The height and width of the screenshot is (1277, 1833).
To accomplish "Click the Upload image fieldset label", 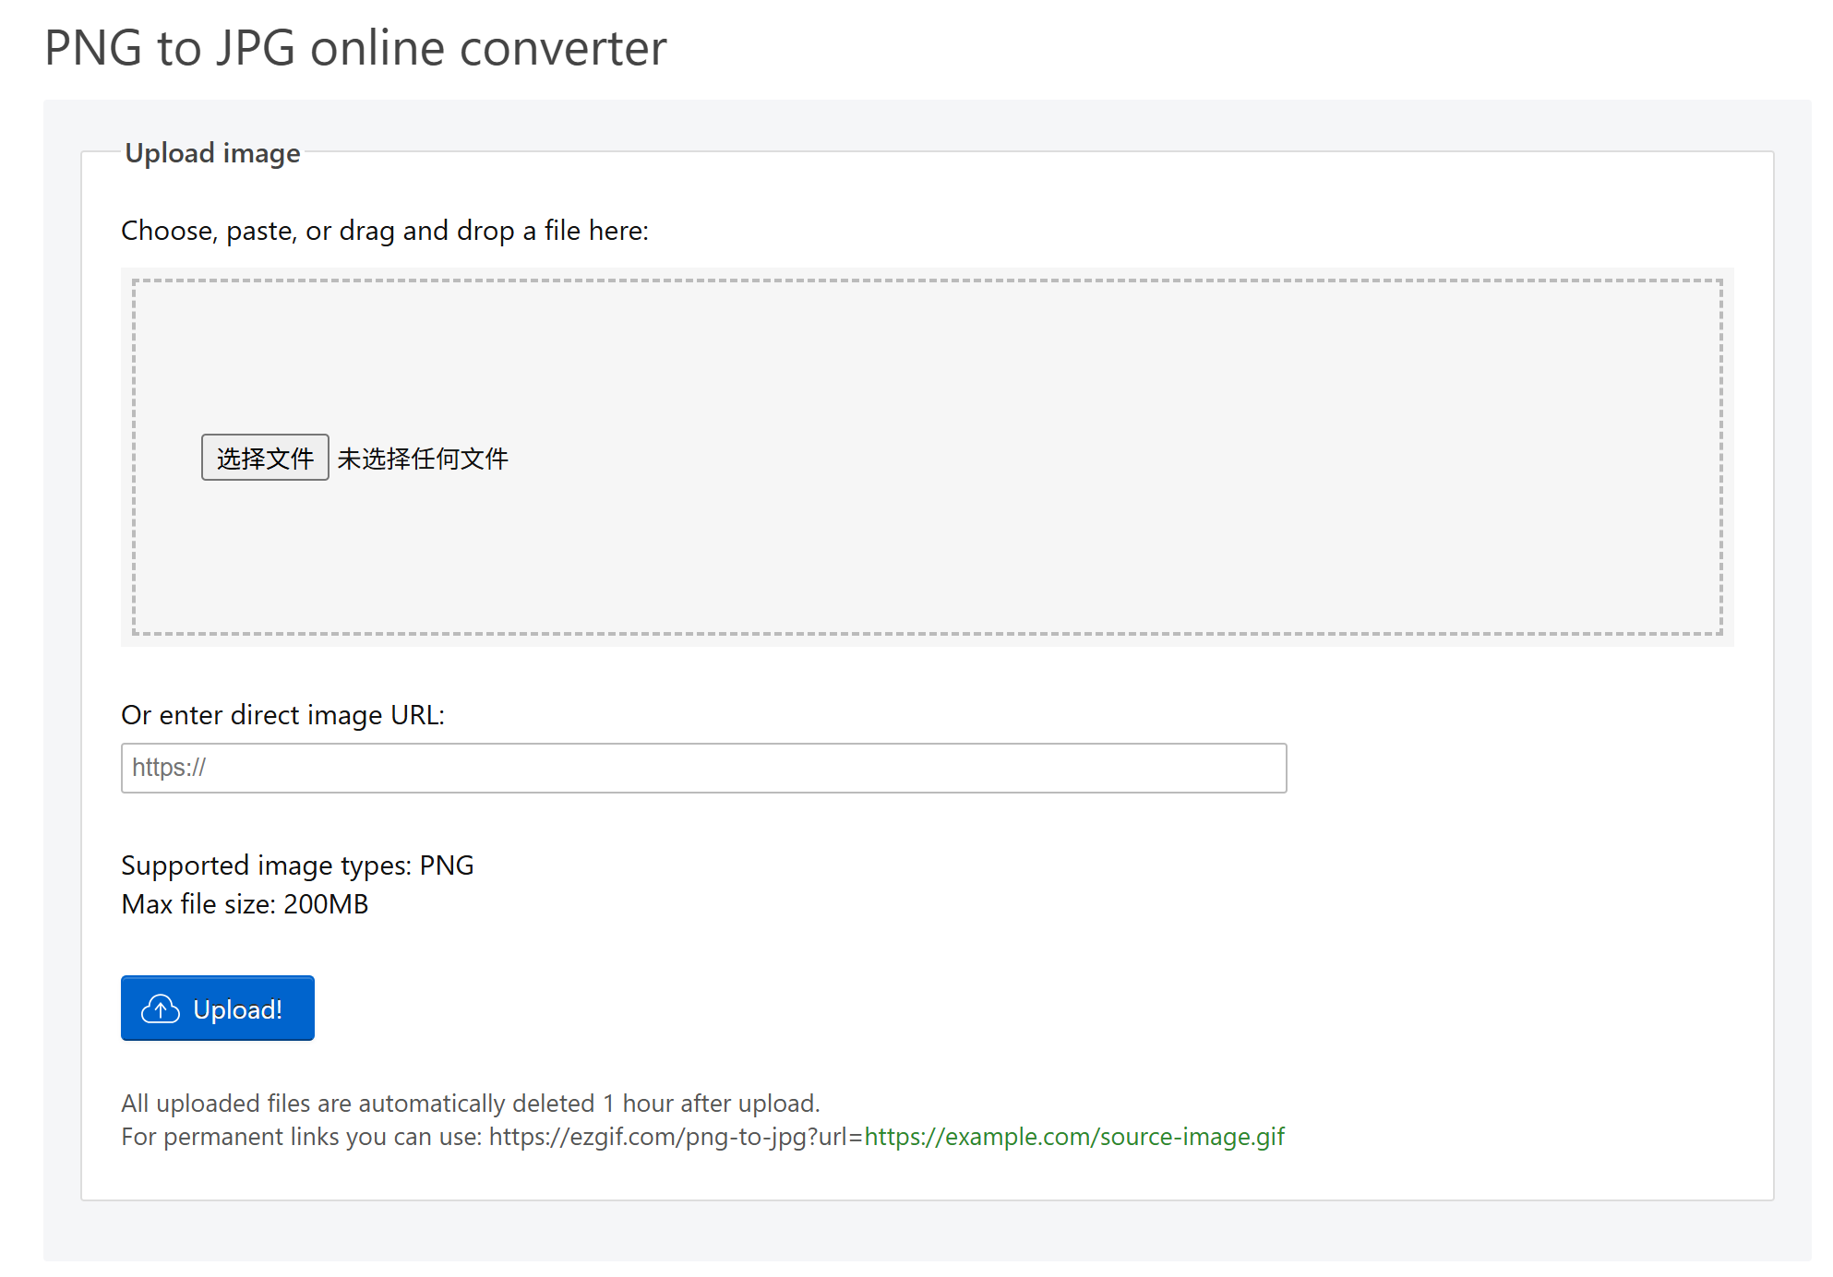I will (x=212, y=152).
